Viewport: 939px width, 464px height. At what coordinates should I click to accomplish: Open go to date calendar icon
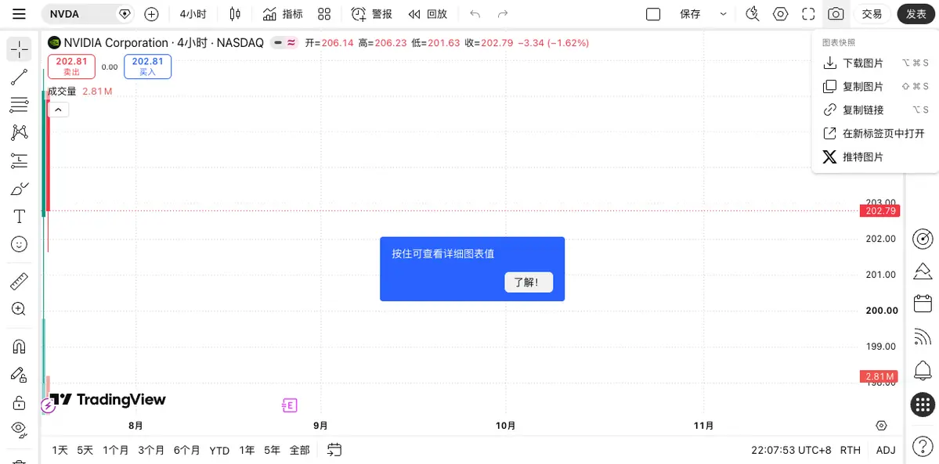(334, 450)
